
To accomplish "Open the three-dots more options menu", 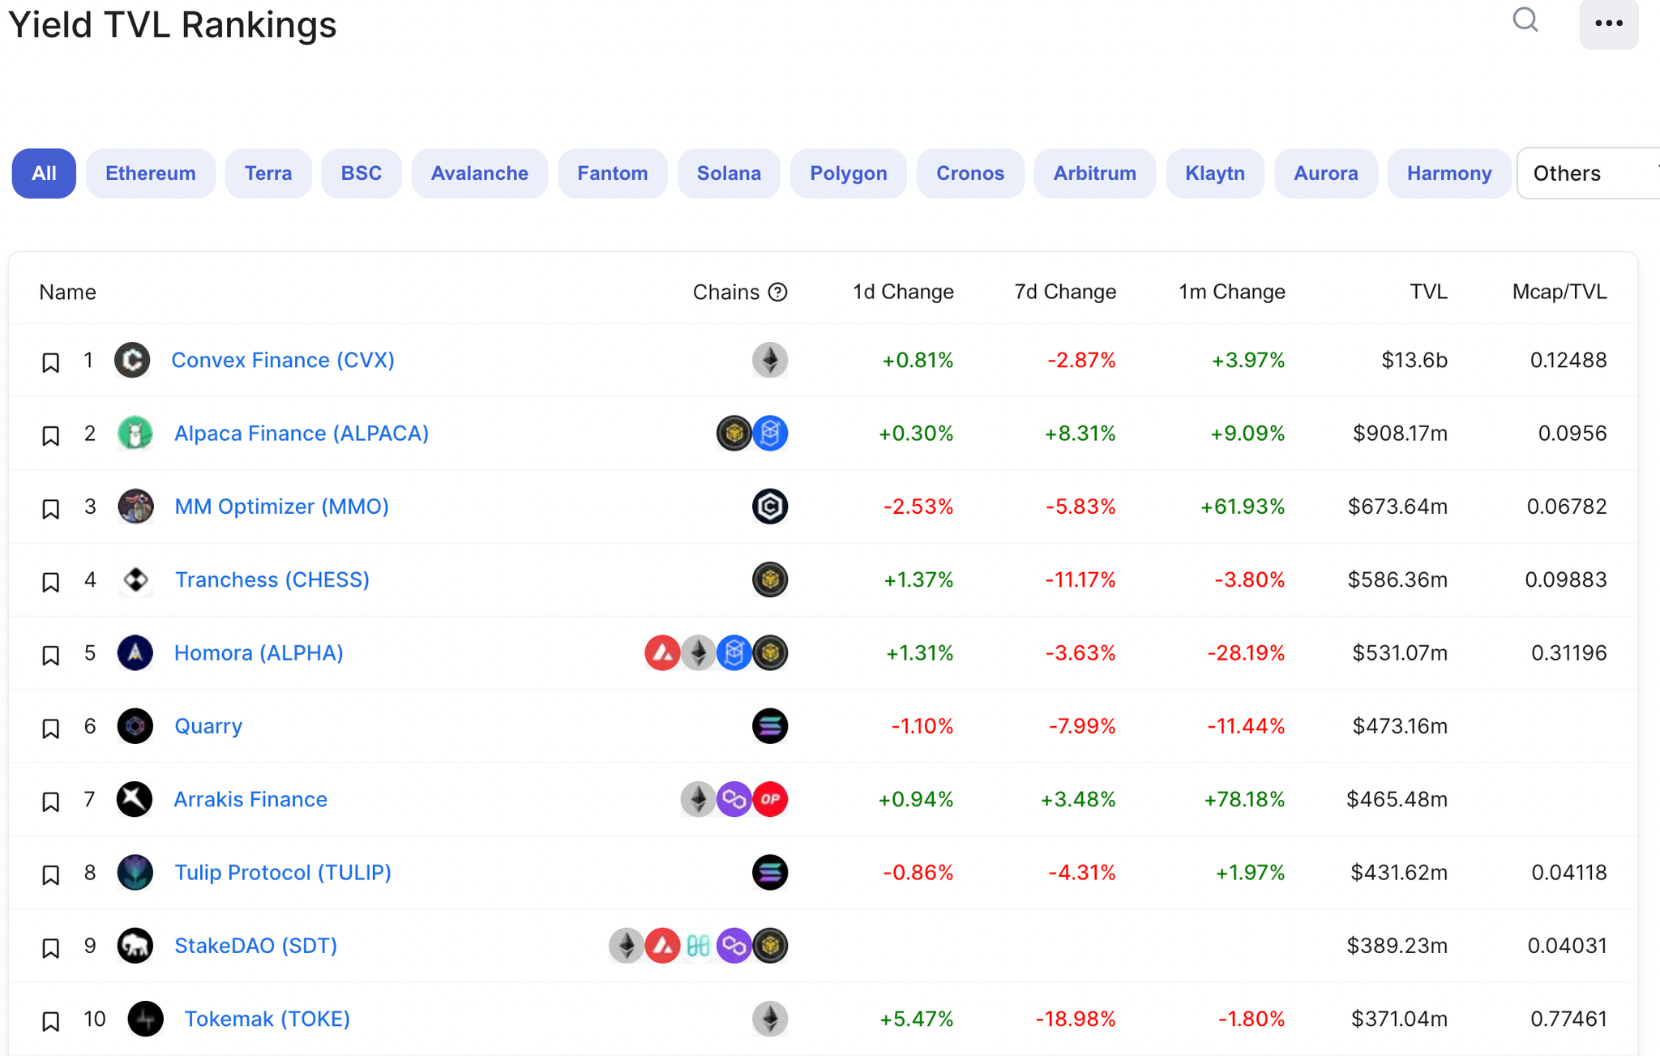I will [1608, 24].
